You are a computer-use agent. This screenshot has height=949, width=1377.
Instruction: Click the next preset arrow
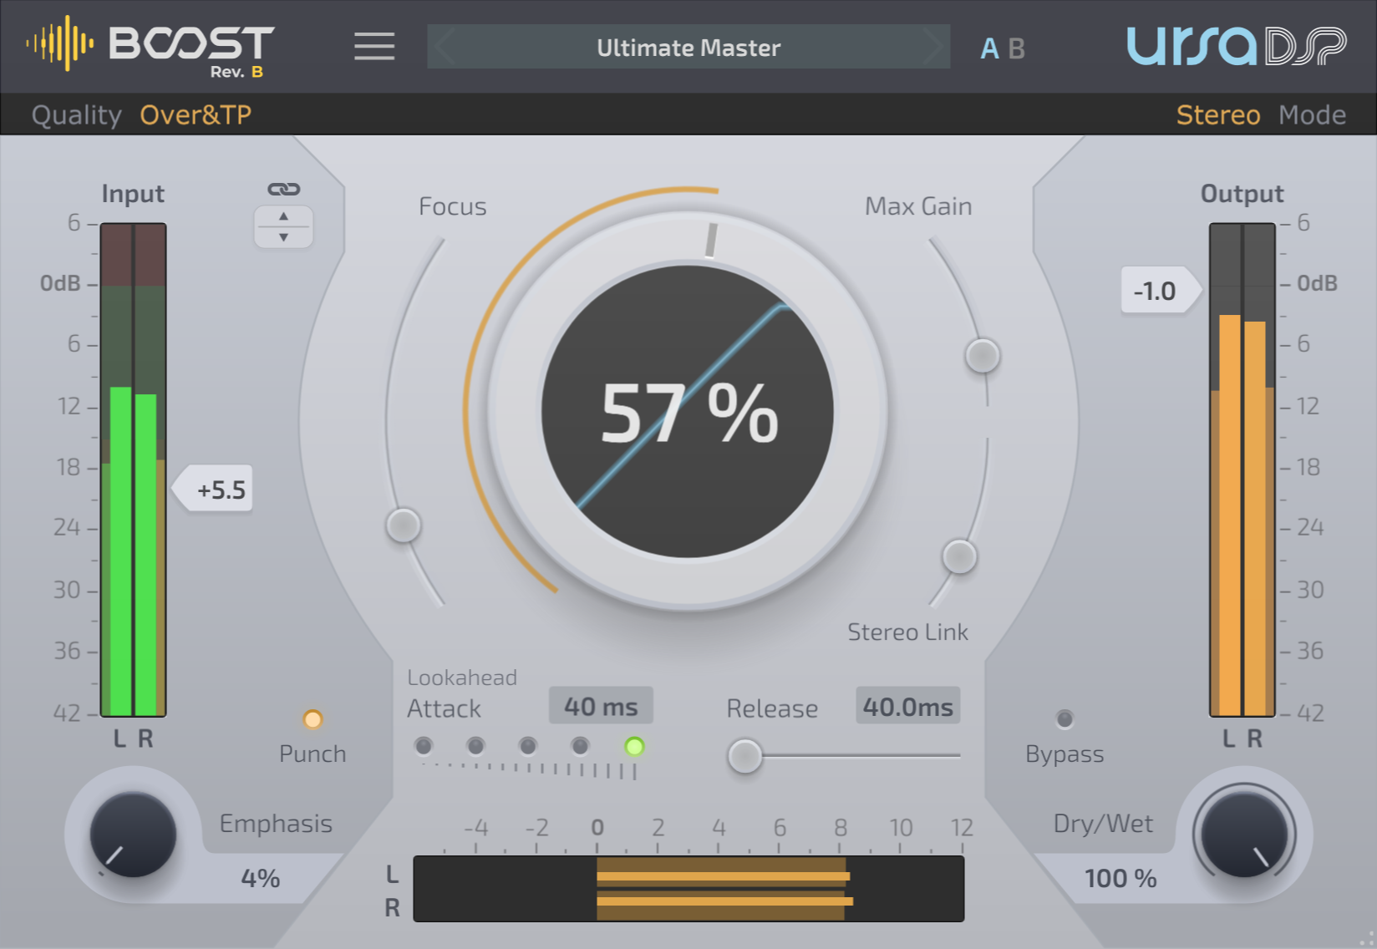[x=935, y=47]
